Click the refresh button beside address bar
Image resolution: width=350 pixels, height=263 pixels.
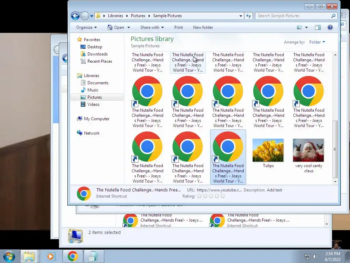point(248,16)
